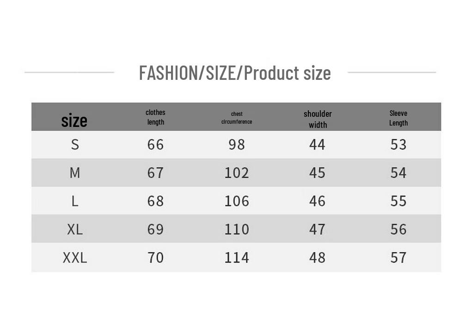The image size is (472, 330).
Task: Click clothes length value 70
Action: [156, 258]
